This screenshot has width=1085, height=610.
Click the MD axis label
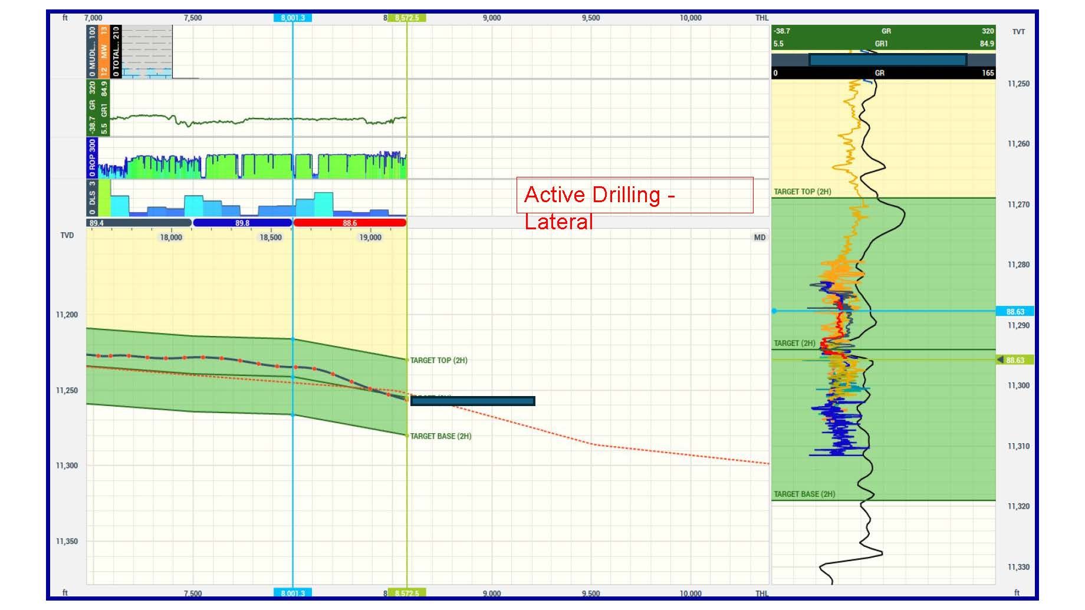coord(759,238)
